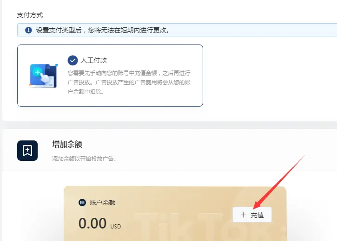Viewport: 337px width, 241px height.
Task: Select the 人工付款 payment option card
Action: click(110, 76)
